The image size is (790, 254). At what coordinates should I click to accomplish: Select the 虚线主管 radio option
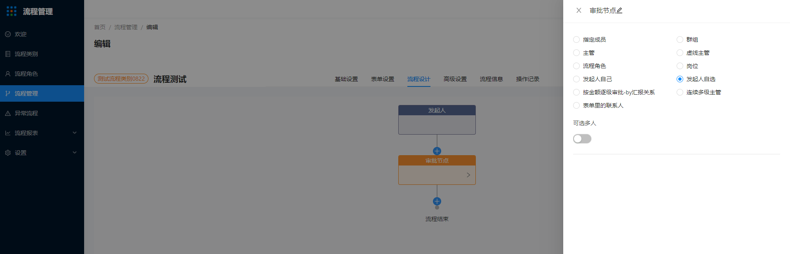click(680, 53)
